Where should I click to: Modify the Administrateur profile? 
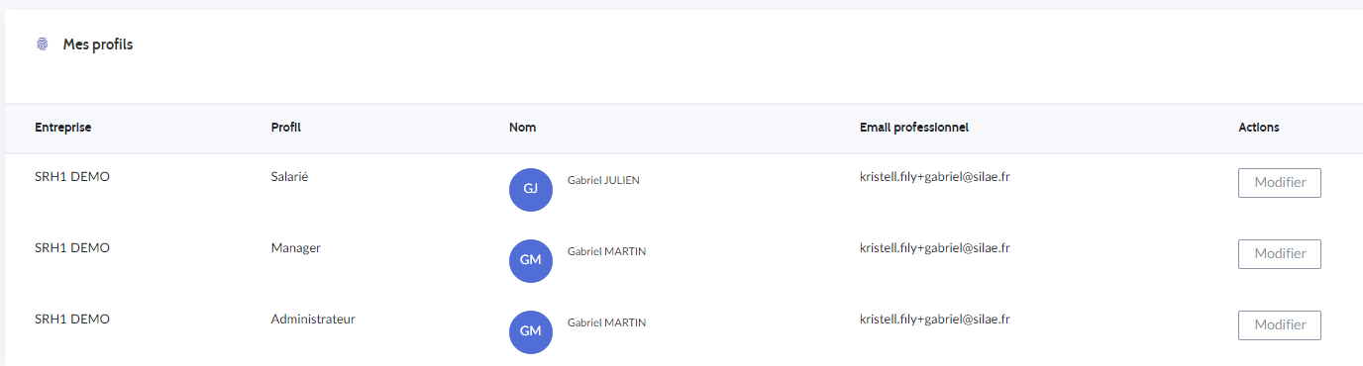point(1279,325)
